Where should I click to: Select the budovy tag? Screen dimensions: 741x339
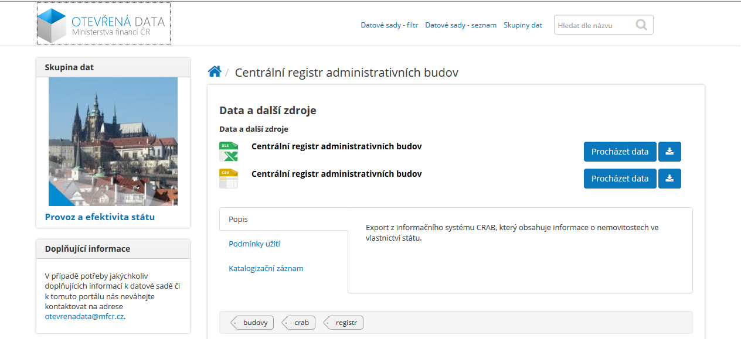(255, 323)
